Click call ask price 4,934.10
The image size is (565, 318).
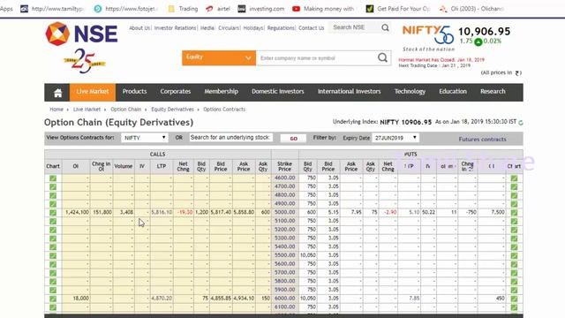[x=244, y=299]
